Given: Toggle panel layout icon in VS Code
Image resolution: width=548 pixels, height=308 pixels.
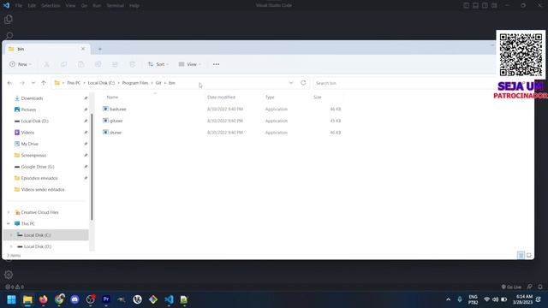Looking at the screenshot, I should [476, 6].
